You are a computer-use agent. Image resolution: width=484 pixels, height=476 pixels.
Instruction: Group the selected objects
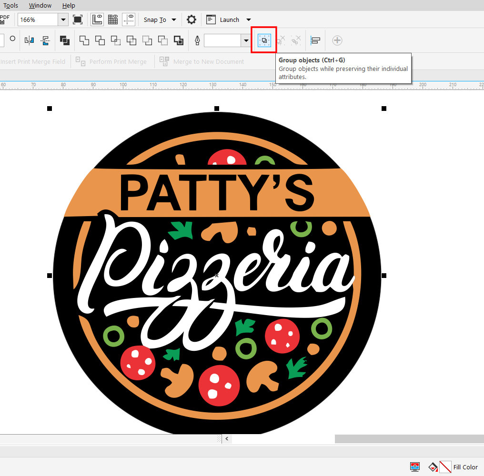263,40
